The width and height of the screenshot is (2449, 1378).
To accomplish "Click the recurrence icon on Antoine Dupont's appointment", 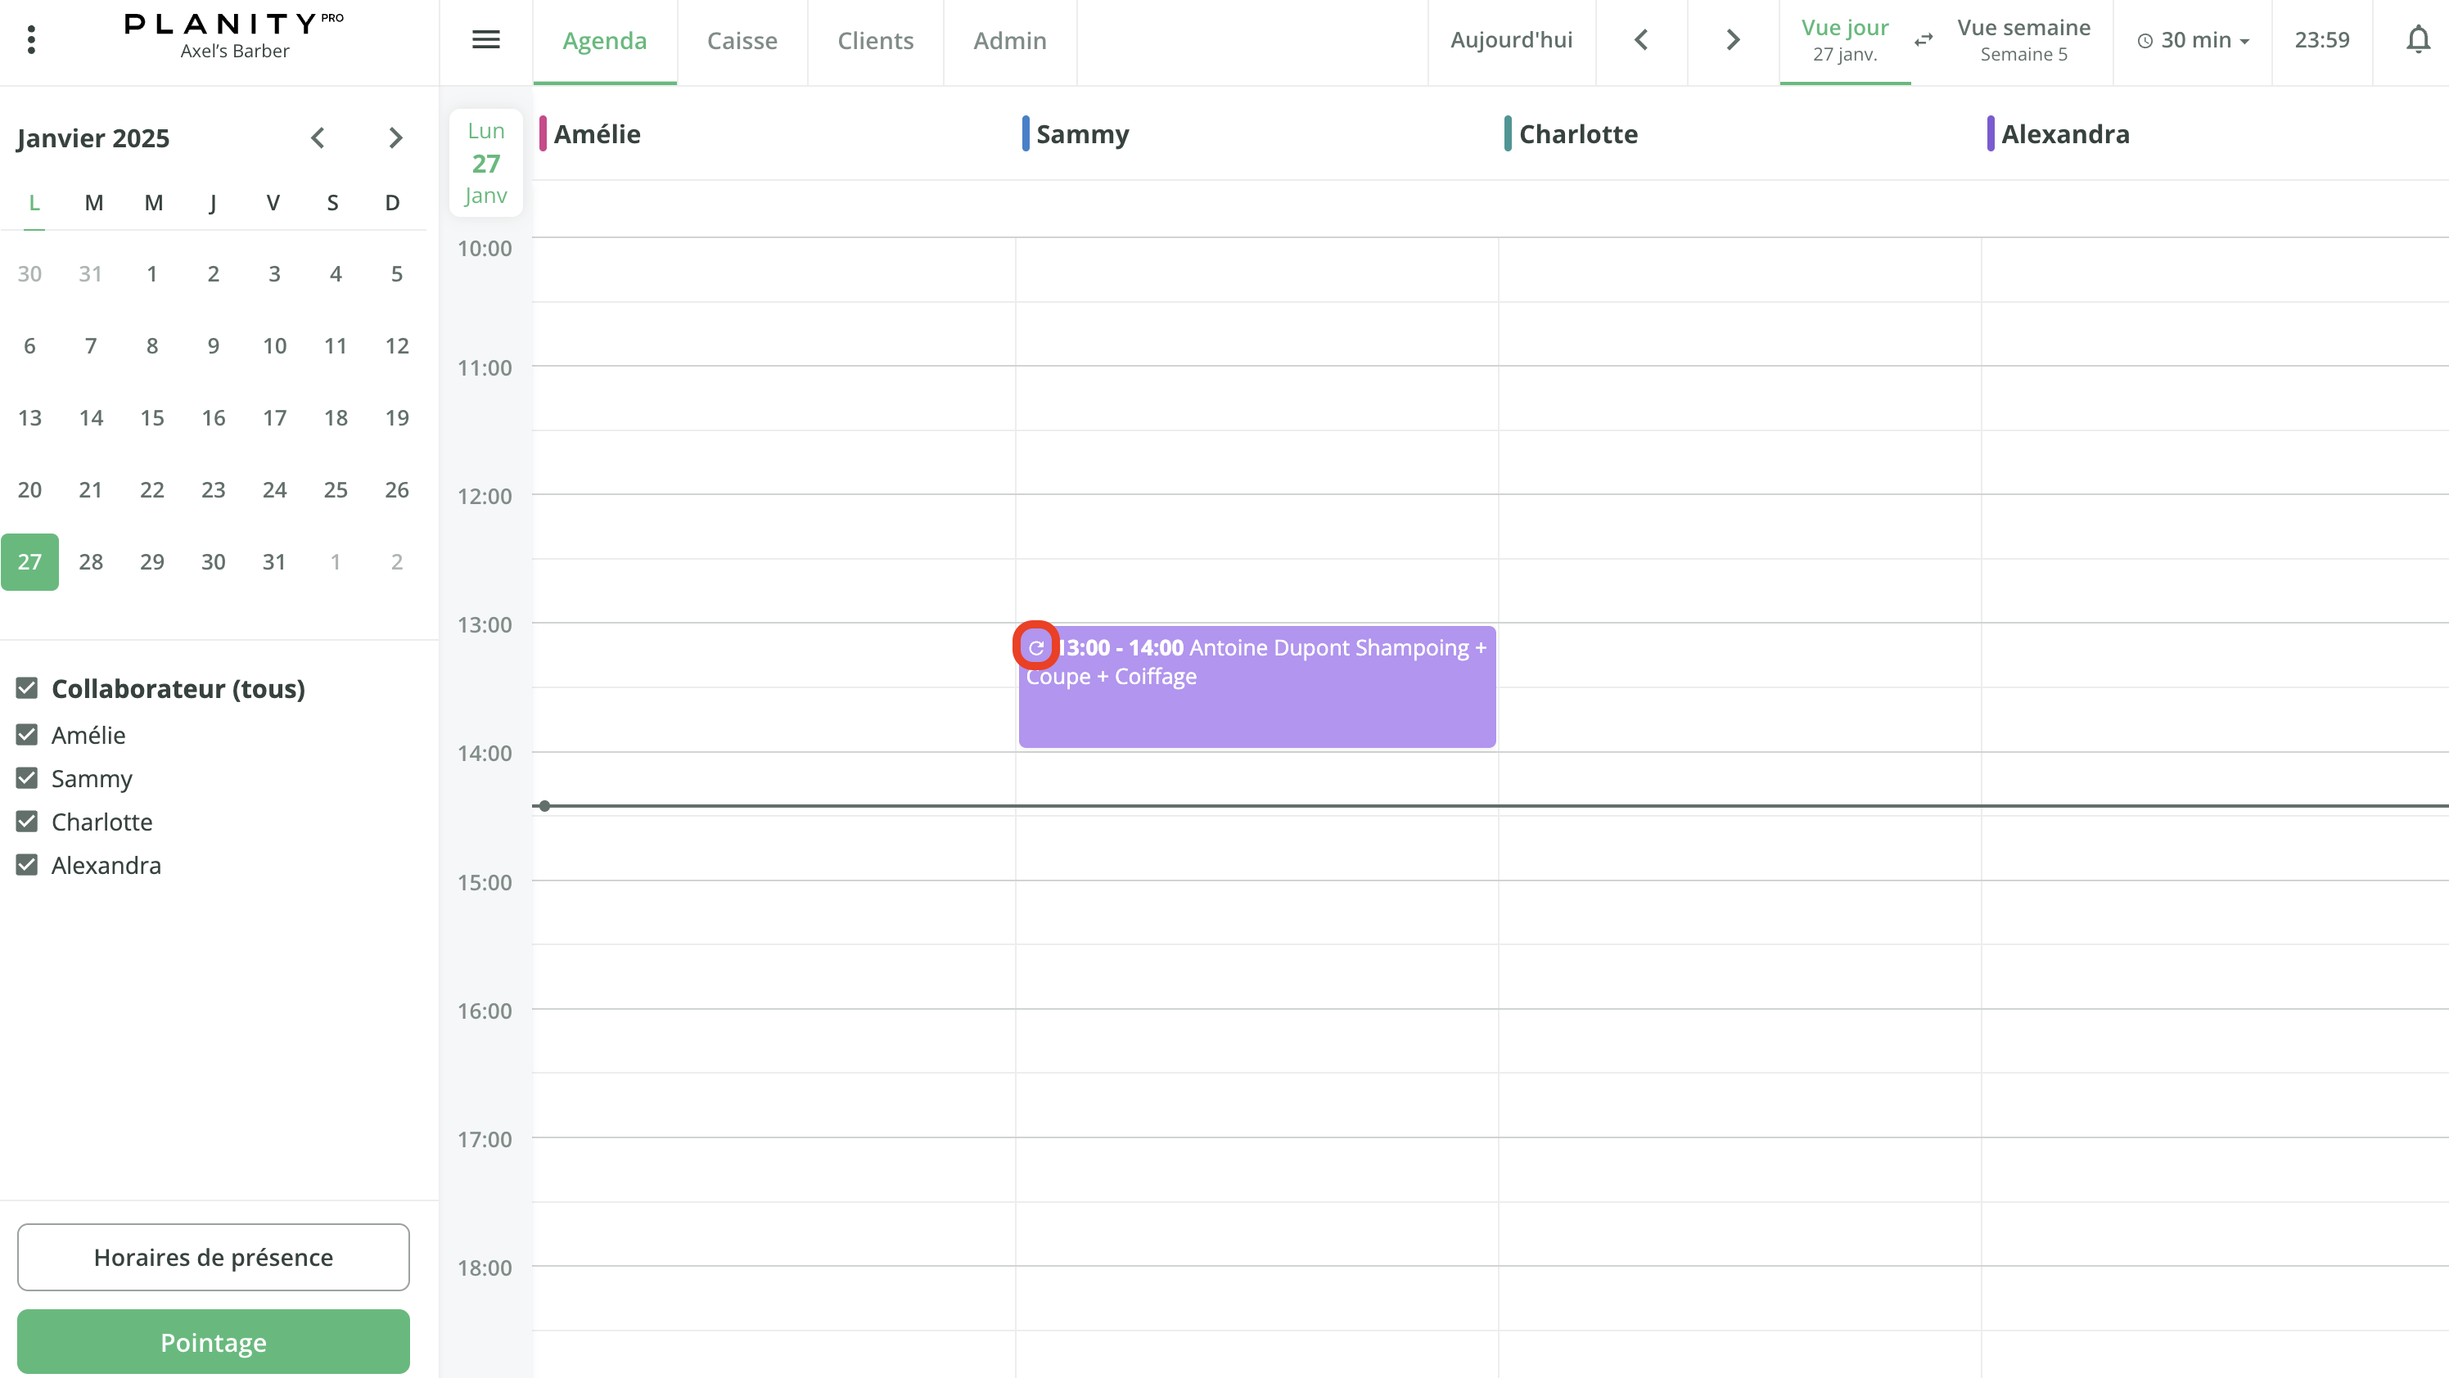I will 1036,646.
